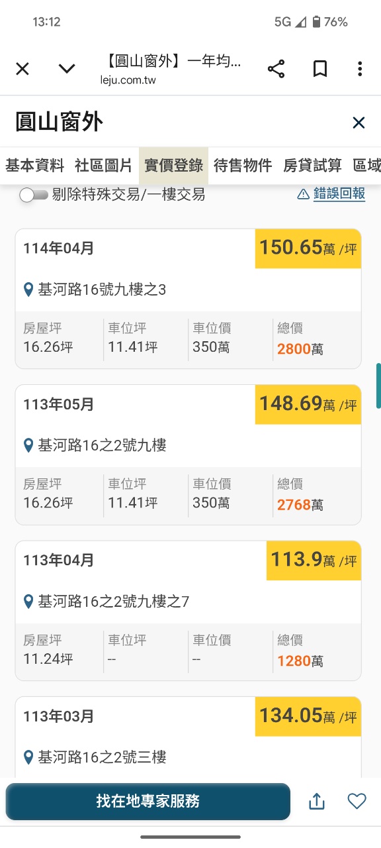The height and width of the screenshot is (848, 381).
Task: Favorite this community with heart icon
Action: click(357, 802)
